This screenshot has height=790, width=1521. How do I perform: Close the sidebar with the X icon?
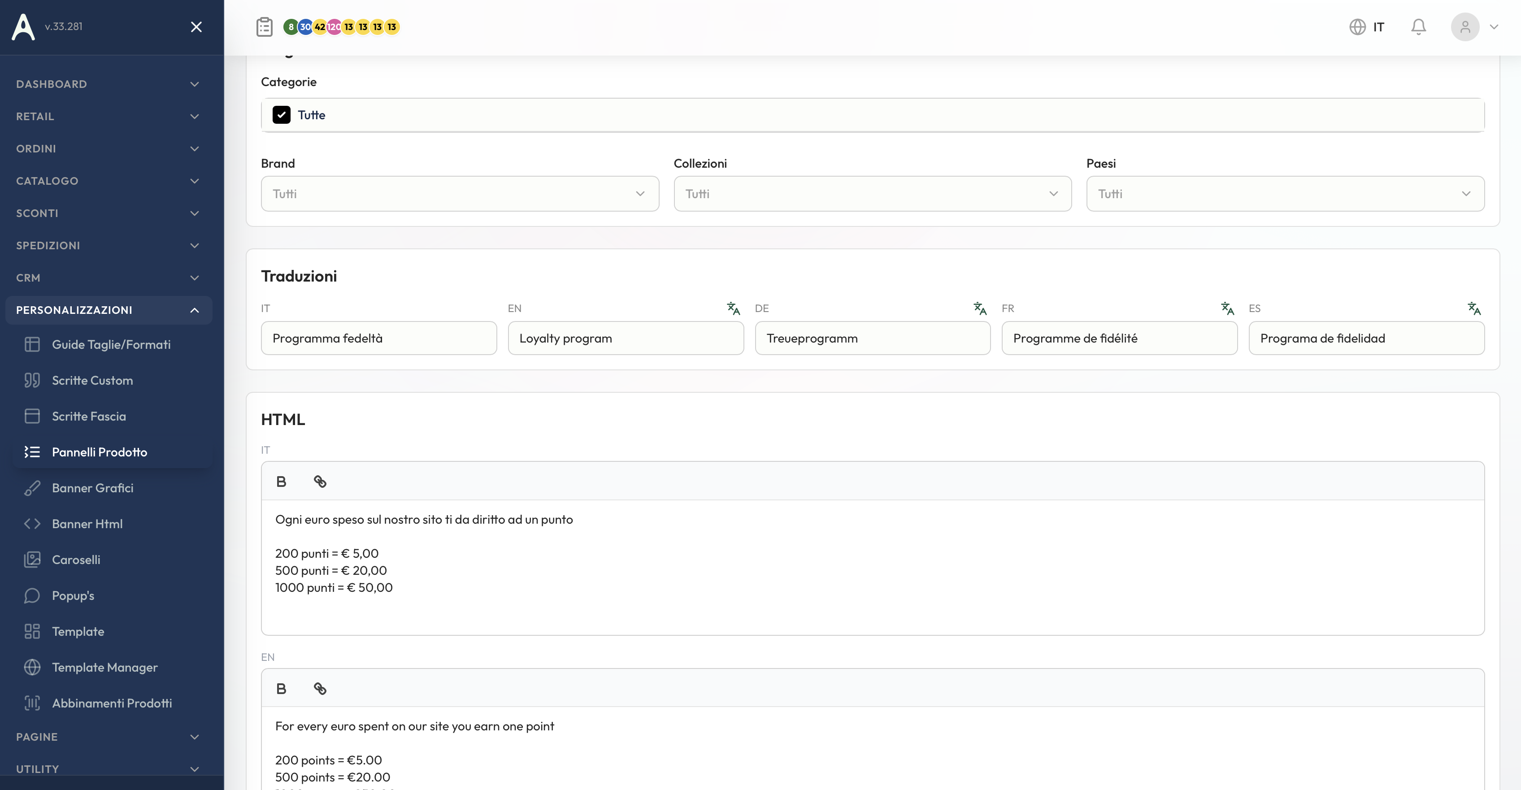(x=196, y=27)
